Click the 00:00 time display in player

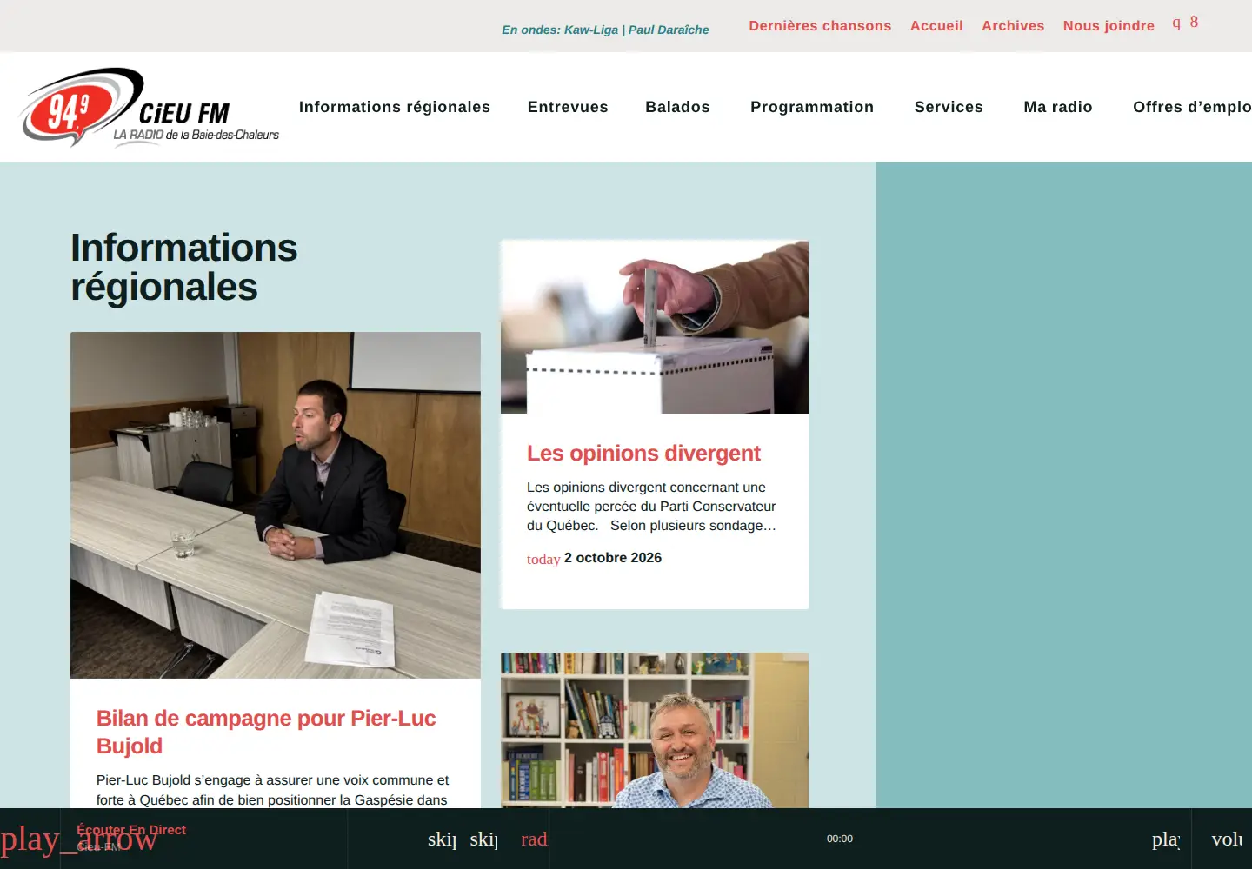point(840,839)
